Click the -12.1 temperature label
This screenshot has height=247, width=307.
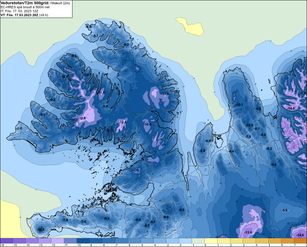click(165, 94)
